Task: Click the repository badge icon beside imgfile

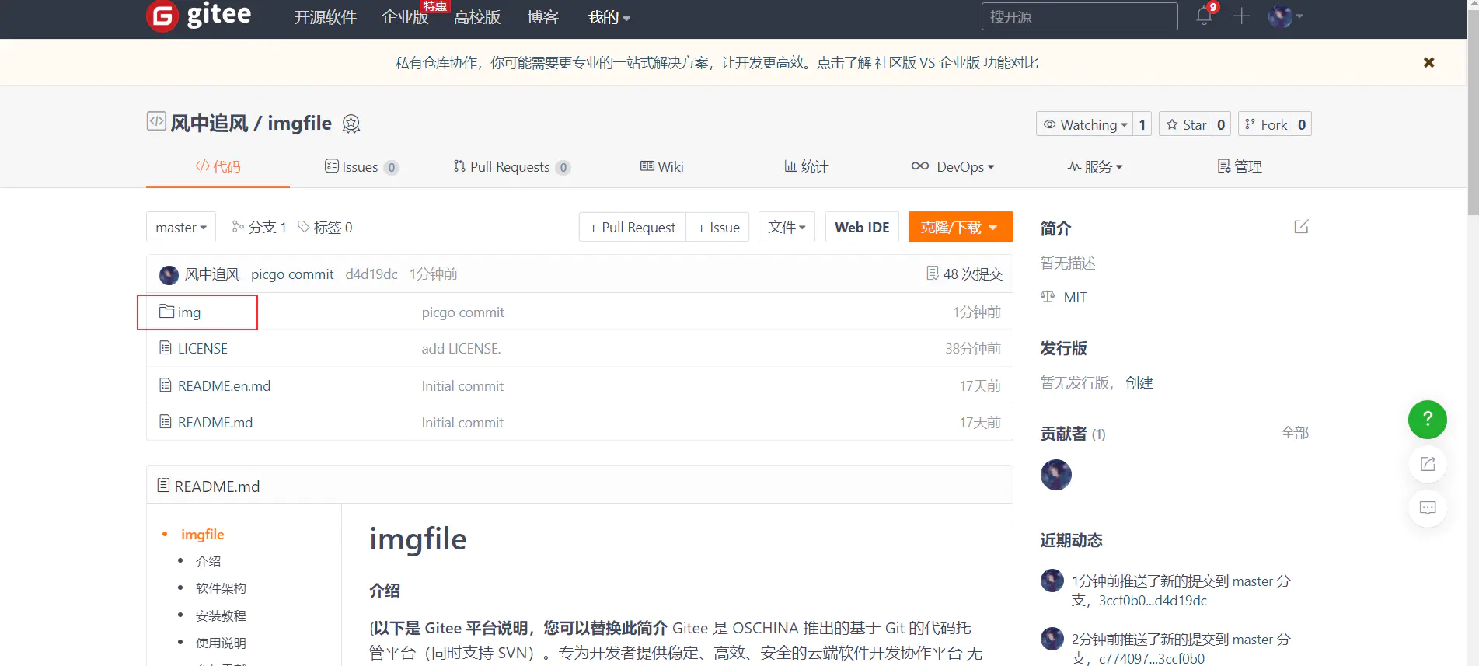Action: pos(351,124)
